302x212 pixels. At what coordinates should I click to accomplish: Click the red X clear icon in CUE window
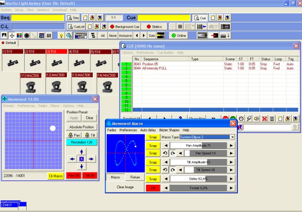(x=264, y=118)
